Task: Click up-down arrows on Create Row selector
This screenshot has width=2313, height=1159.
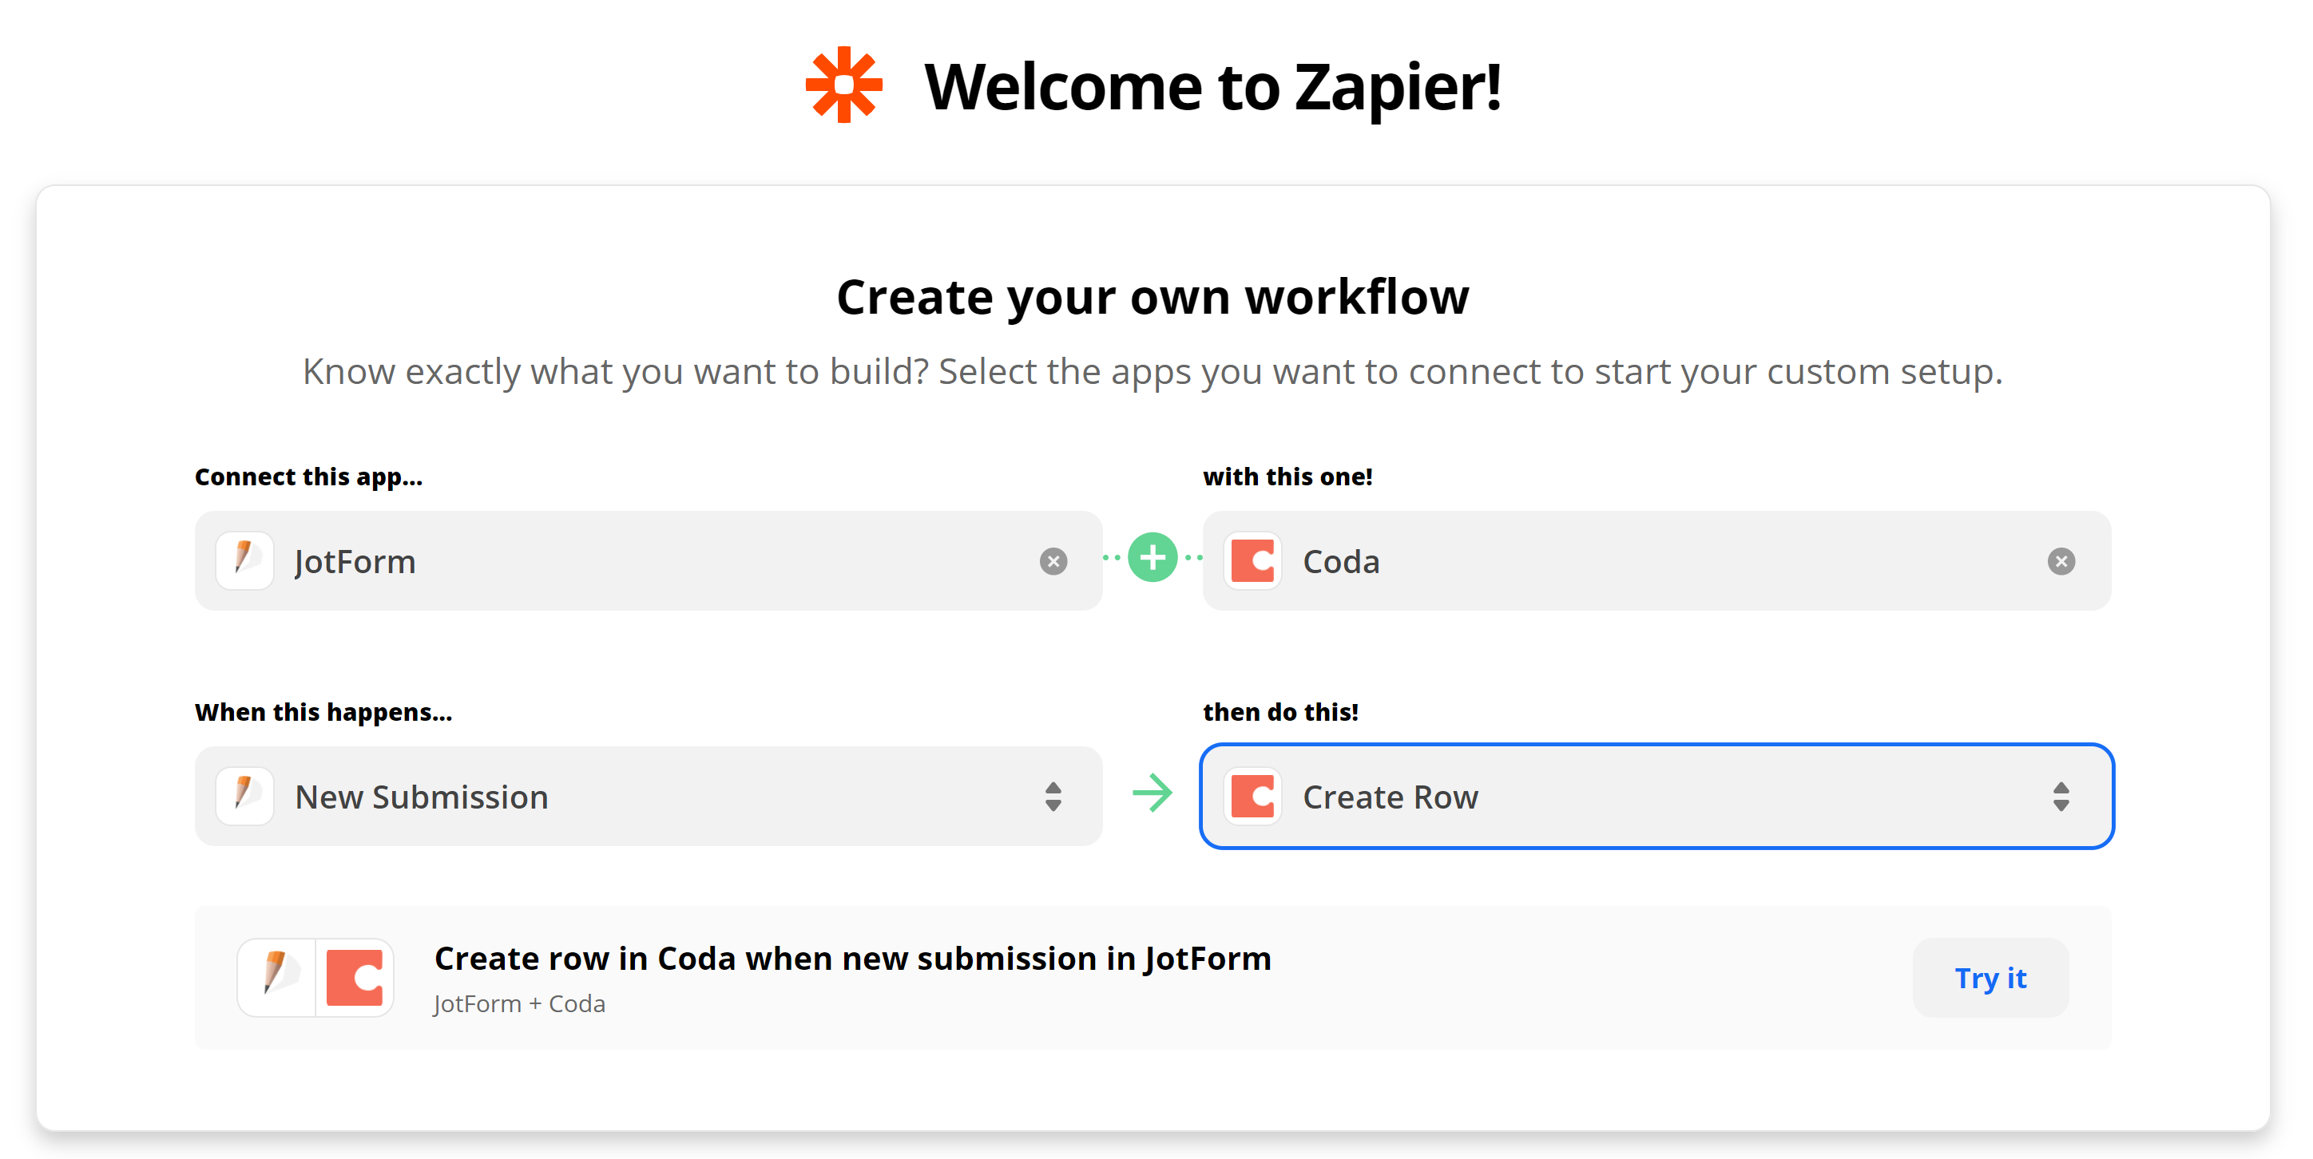Action: 2060,796
